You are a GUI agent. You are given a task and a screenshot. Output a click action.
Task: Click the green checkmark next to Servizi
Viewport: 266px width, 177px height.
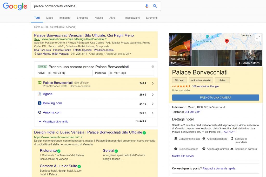[x=116, y=151]
